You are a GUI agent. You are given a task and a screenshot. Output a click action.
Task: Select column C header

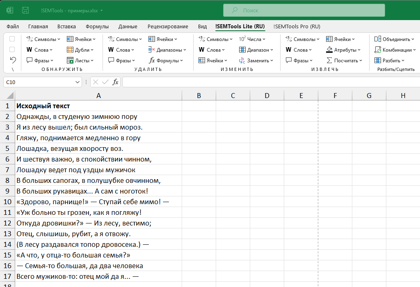(233, 96)
